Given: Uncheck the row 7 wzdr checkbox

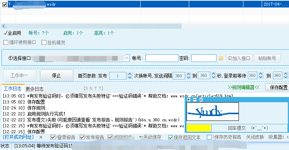Looking at the screenshot, I should pos(4,4).
